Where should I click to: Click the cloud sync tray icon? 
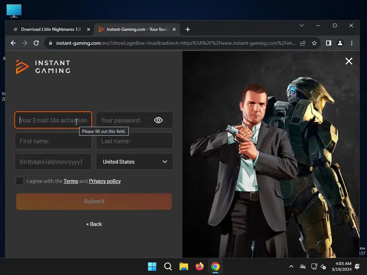pyautogui.click(x=303, y=266)
